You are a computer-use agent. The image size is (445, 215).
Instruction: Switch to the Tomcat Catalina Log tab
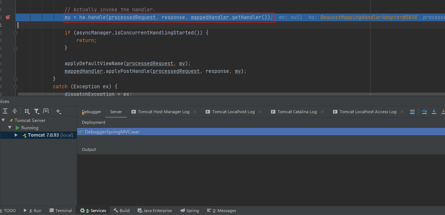(296, 112)
